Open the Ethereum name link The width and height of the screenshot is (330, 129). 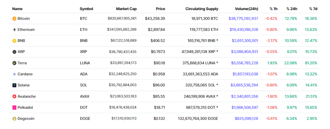(26, 29)
